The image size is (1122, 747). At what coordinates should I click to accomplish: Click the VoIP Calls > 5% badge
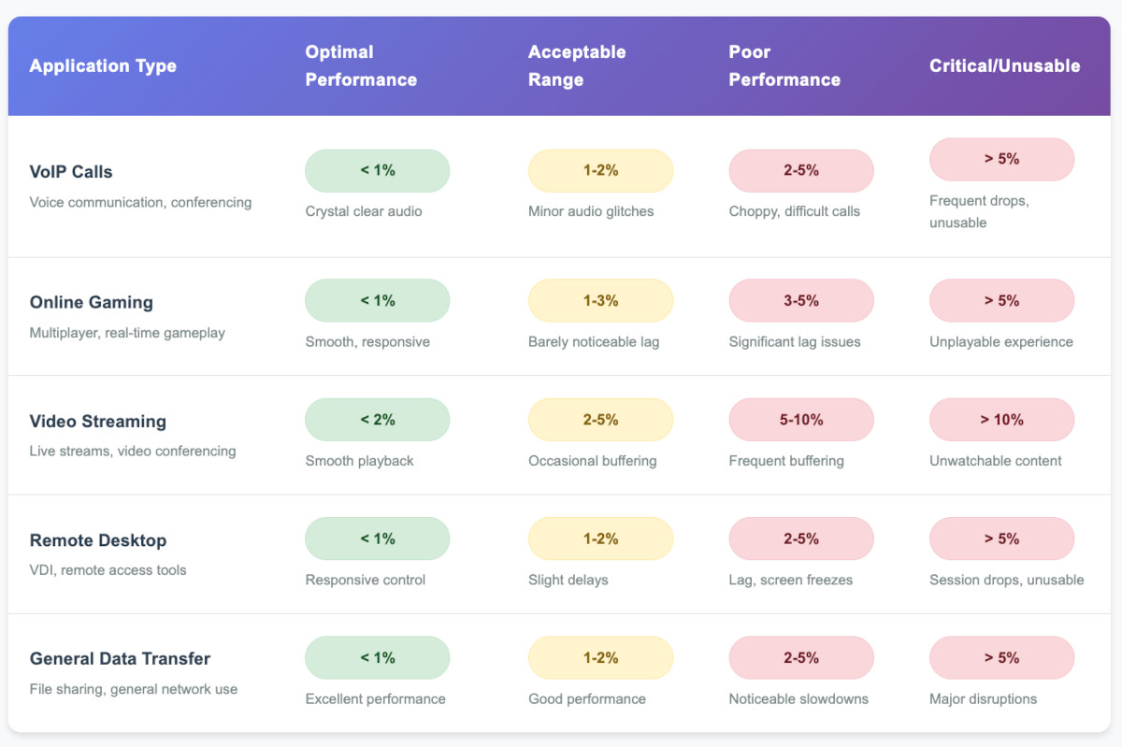1001,159
